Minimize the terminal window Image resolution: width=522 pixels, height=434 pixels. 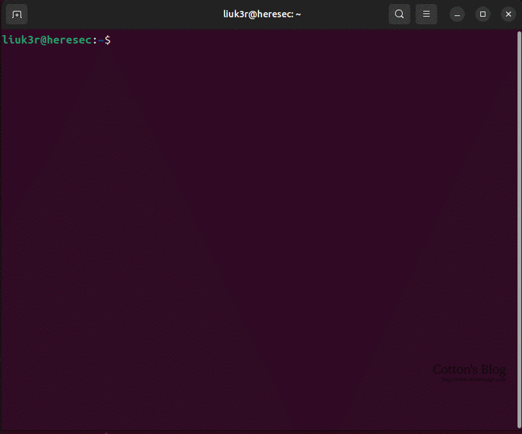(x=457, y=14)
